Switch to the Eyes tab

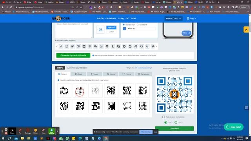[78, 74]
